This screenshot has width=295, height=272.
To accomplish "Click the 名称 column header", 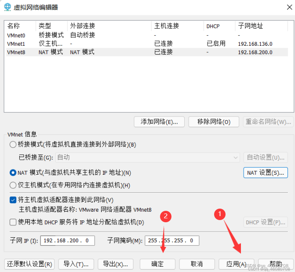I will [21, 26].
